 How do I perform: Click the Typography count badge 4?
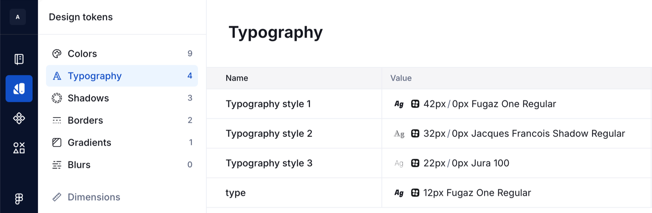[x=190, y=76]
